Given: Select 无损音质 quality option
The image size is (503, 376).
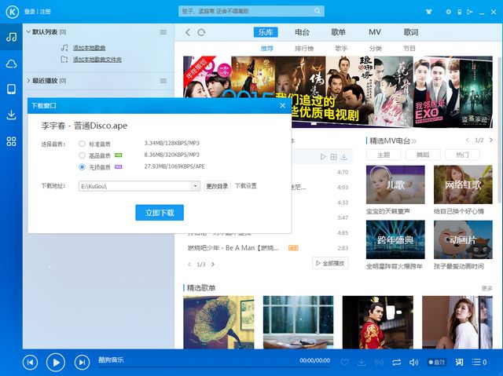Looking at the screenshot, I should click(83, 167).
